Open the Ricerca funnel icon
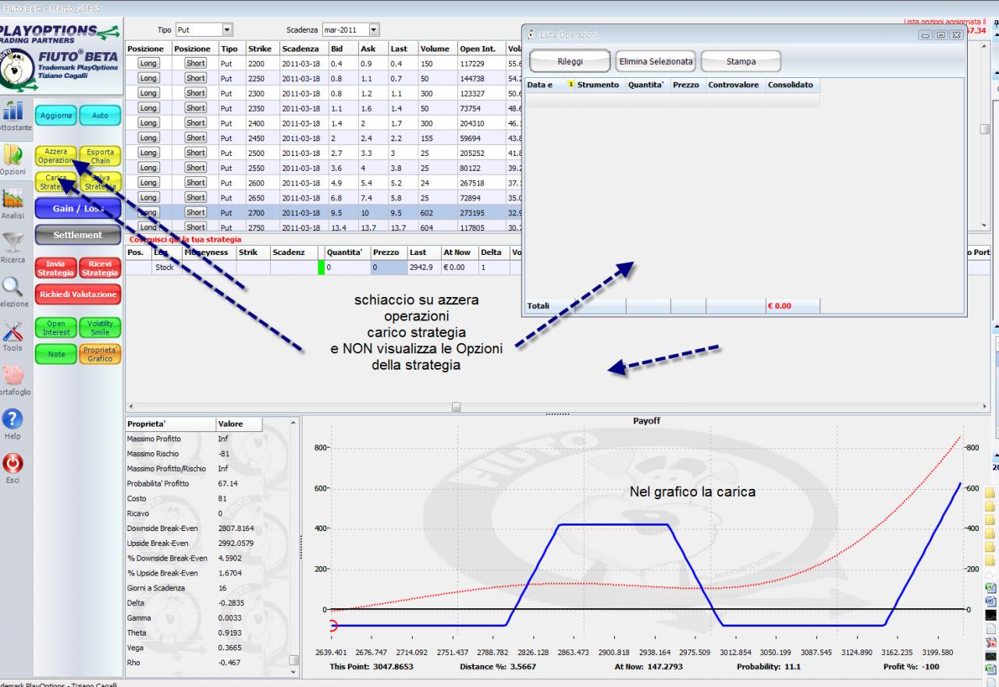The height and width of the screenshot is (687, 999). [13, 242]
